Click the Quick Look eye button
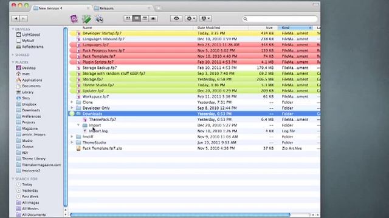Screen dimensions: 389x218 tap(176, 19)
